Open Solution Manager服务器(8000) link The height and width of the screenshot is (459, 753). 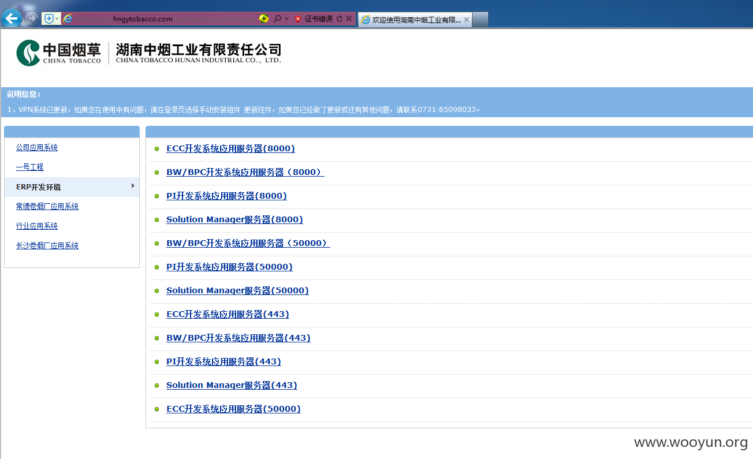click(234, 219)
